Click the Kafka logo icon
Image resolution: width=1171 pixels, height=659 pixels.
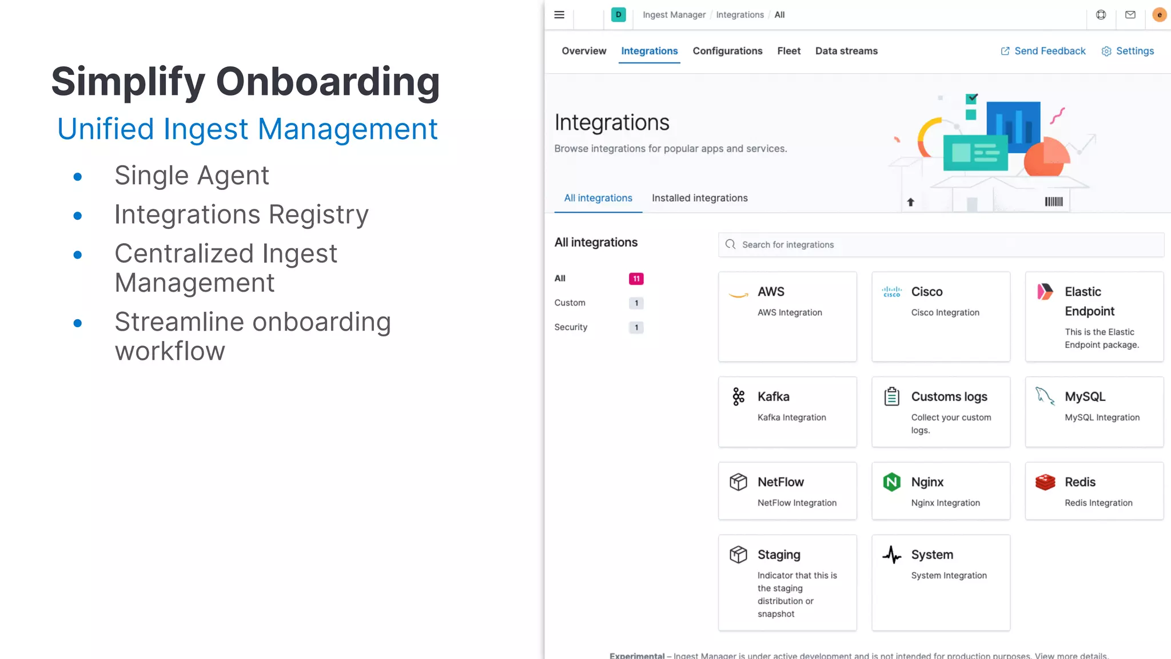pos(739,396)
